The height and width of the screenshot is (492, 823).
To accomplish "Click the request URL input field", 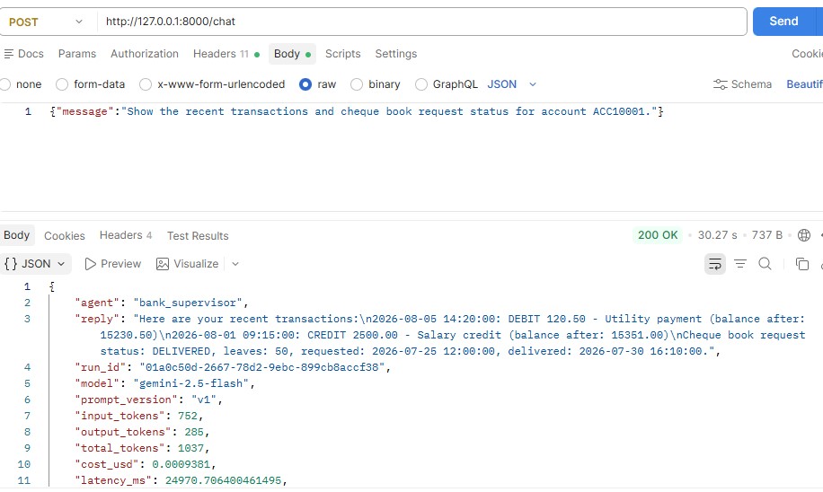I will (x=422, y=22).
